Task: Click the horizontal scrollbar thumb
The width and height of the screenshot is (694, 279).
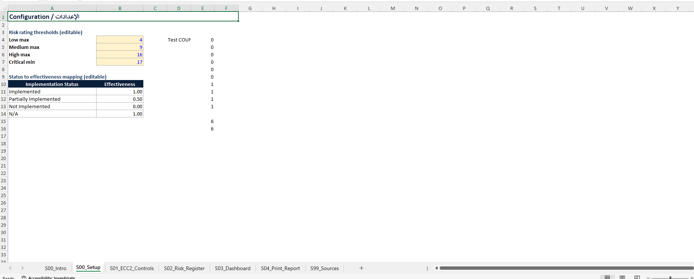Action: pos(564,268)
